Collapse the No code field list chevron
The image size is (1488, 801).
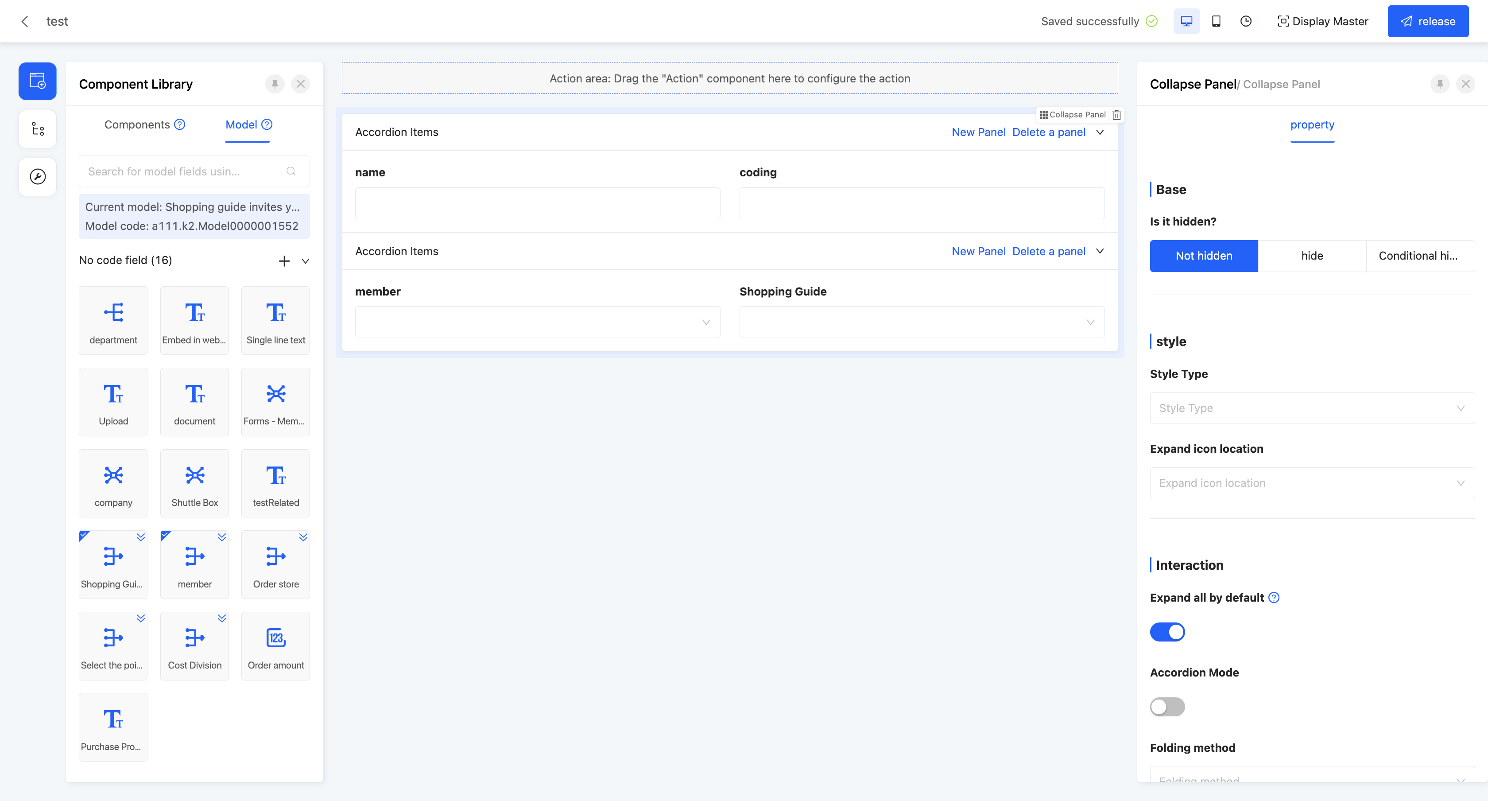coord(306,261)
